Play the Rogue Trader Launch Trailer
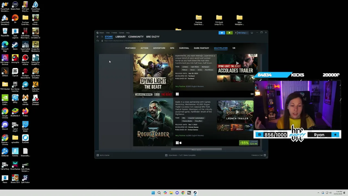This screenshot has width=348, height=196. pyautogui.click(x=235, y=112)
